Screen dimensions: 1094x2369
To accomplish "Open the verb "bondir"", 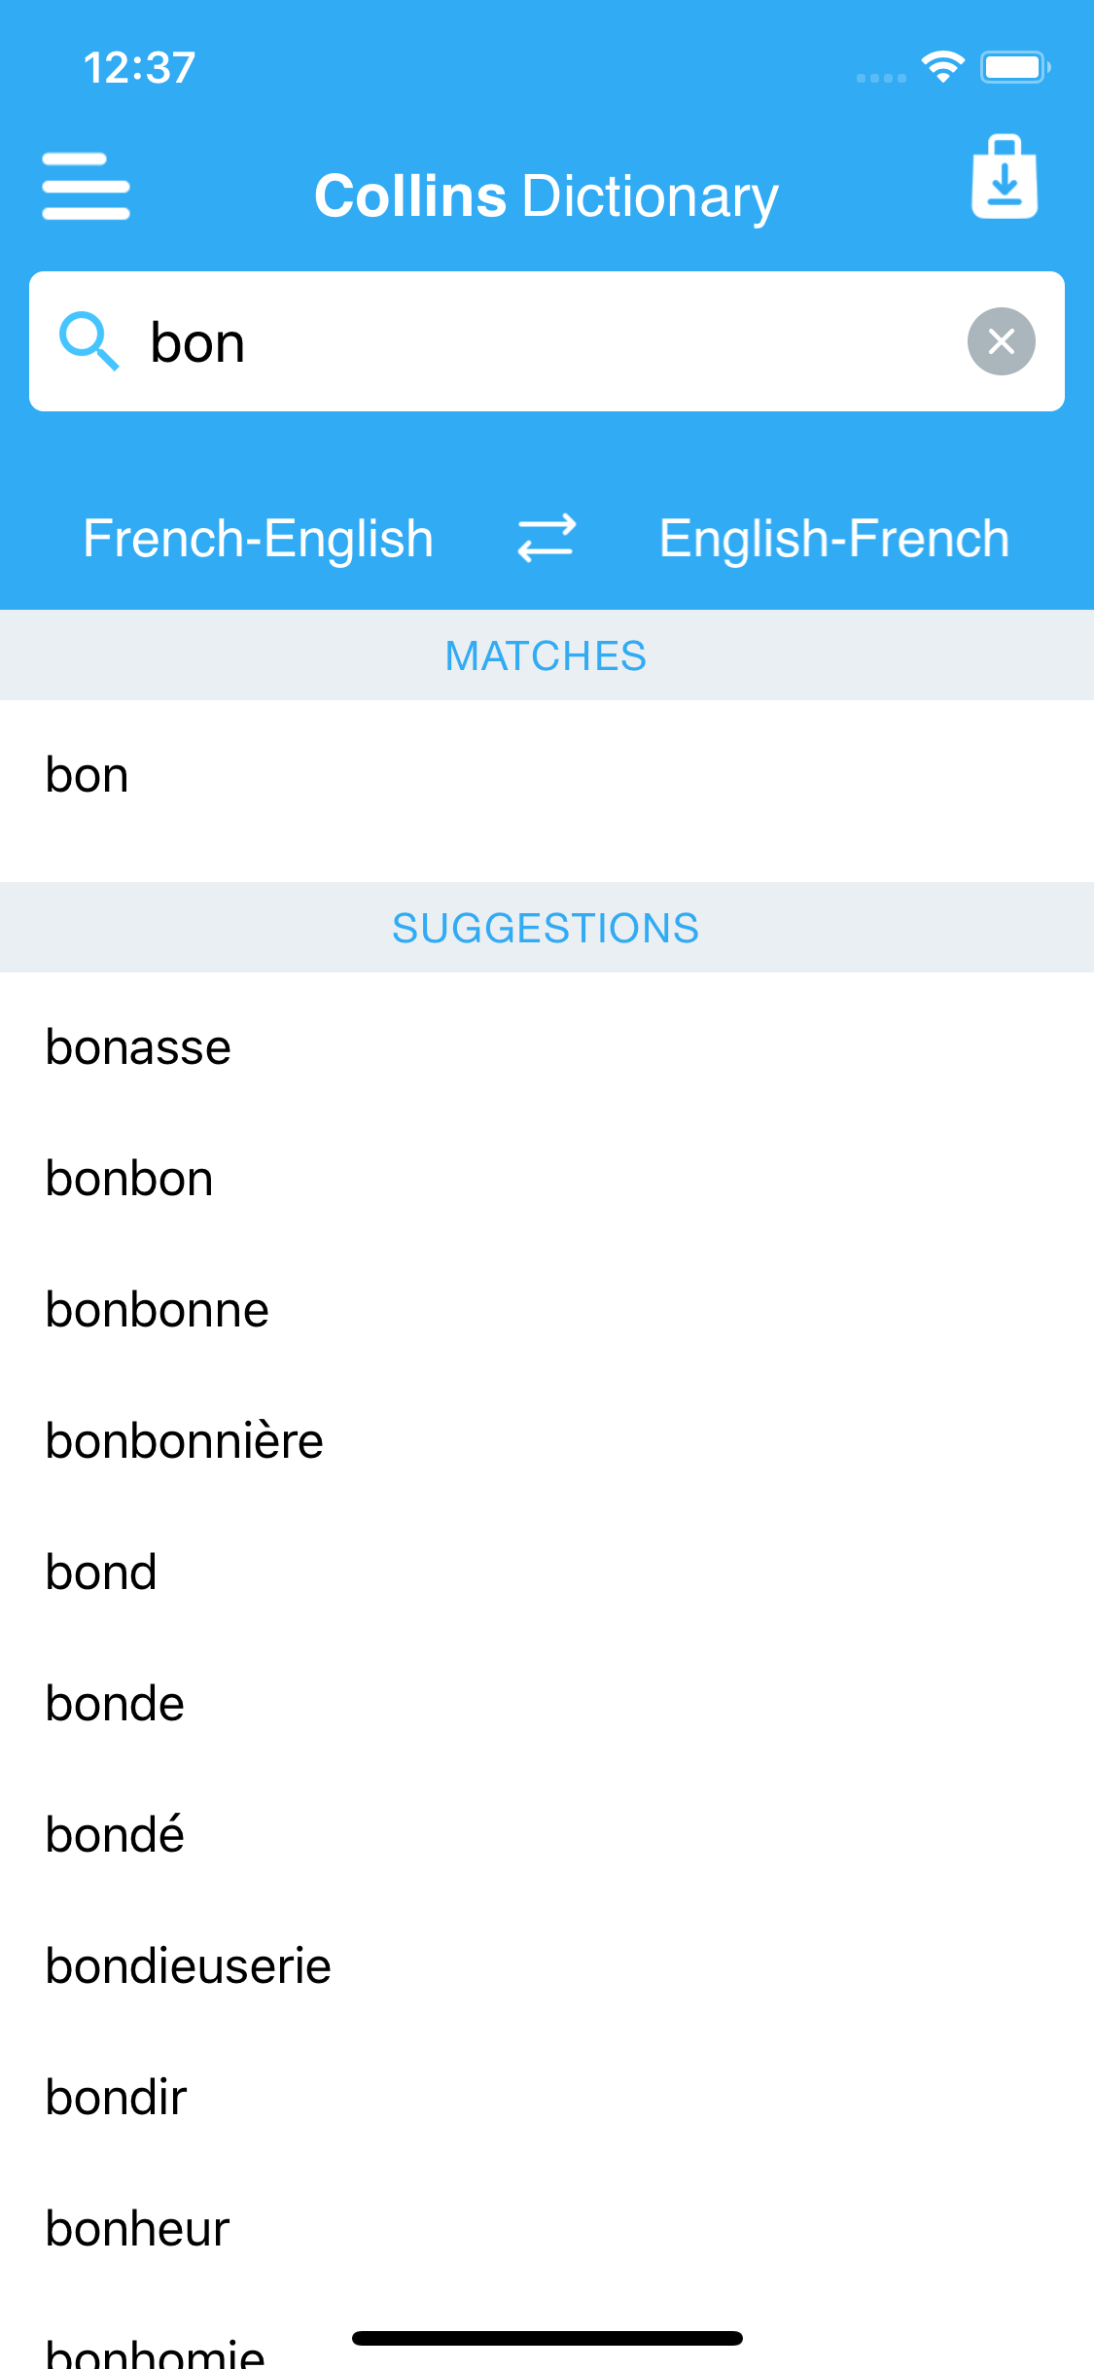I will coord(116,2098).
